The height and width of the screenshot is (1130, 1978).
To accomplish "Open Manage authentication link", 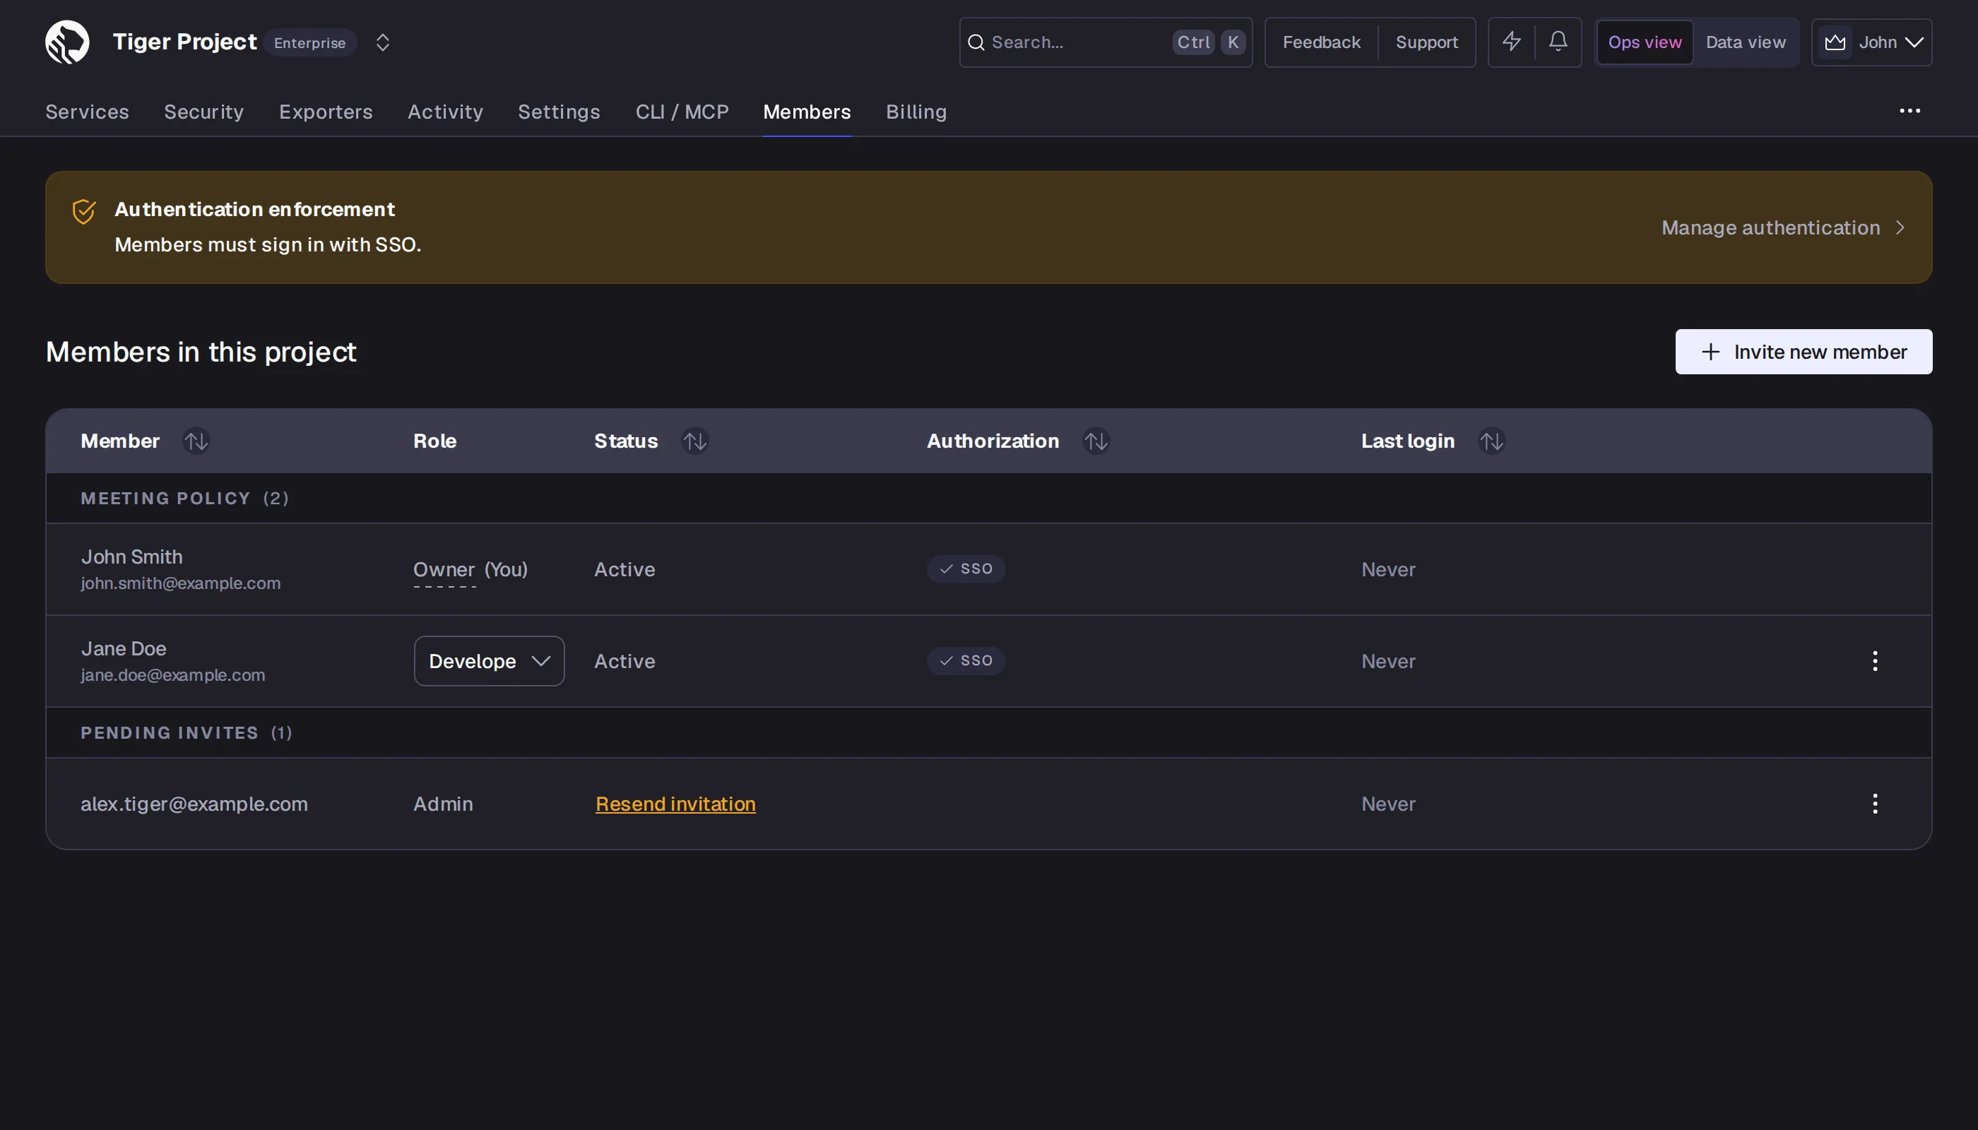I will pos(1784,227).
